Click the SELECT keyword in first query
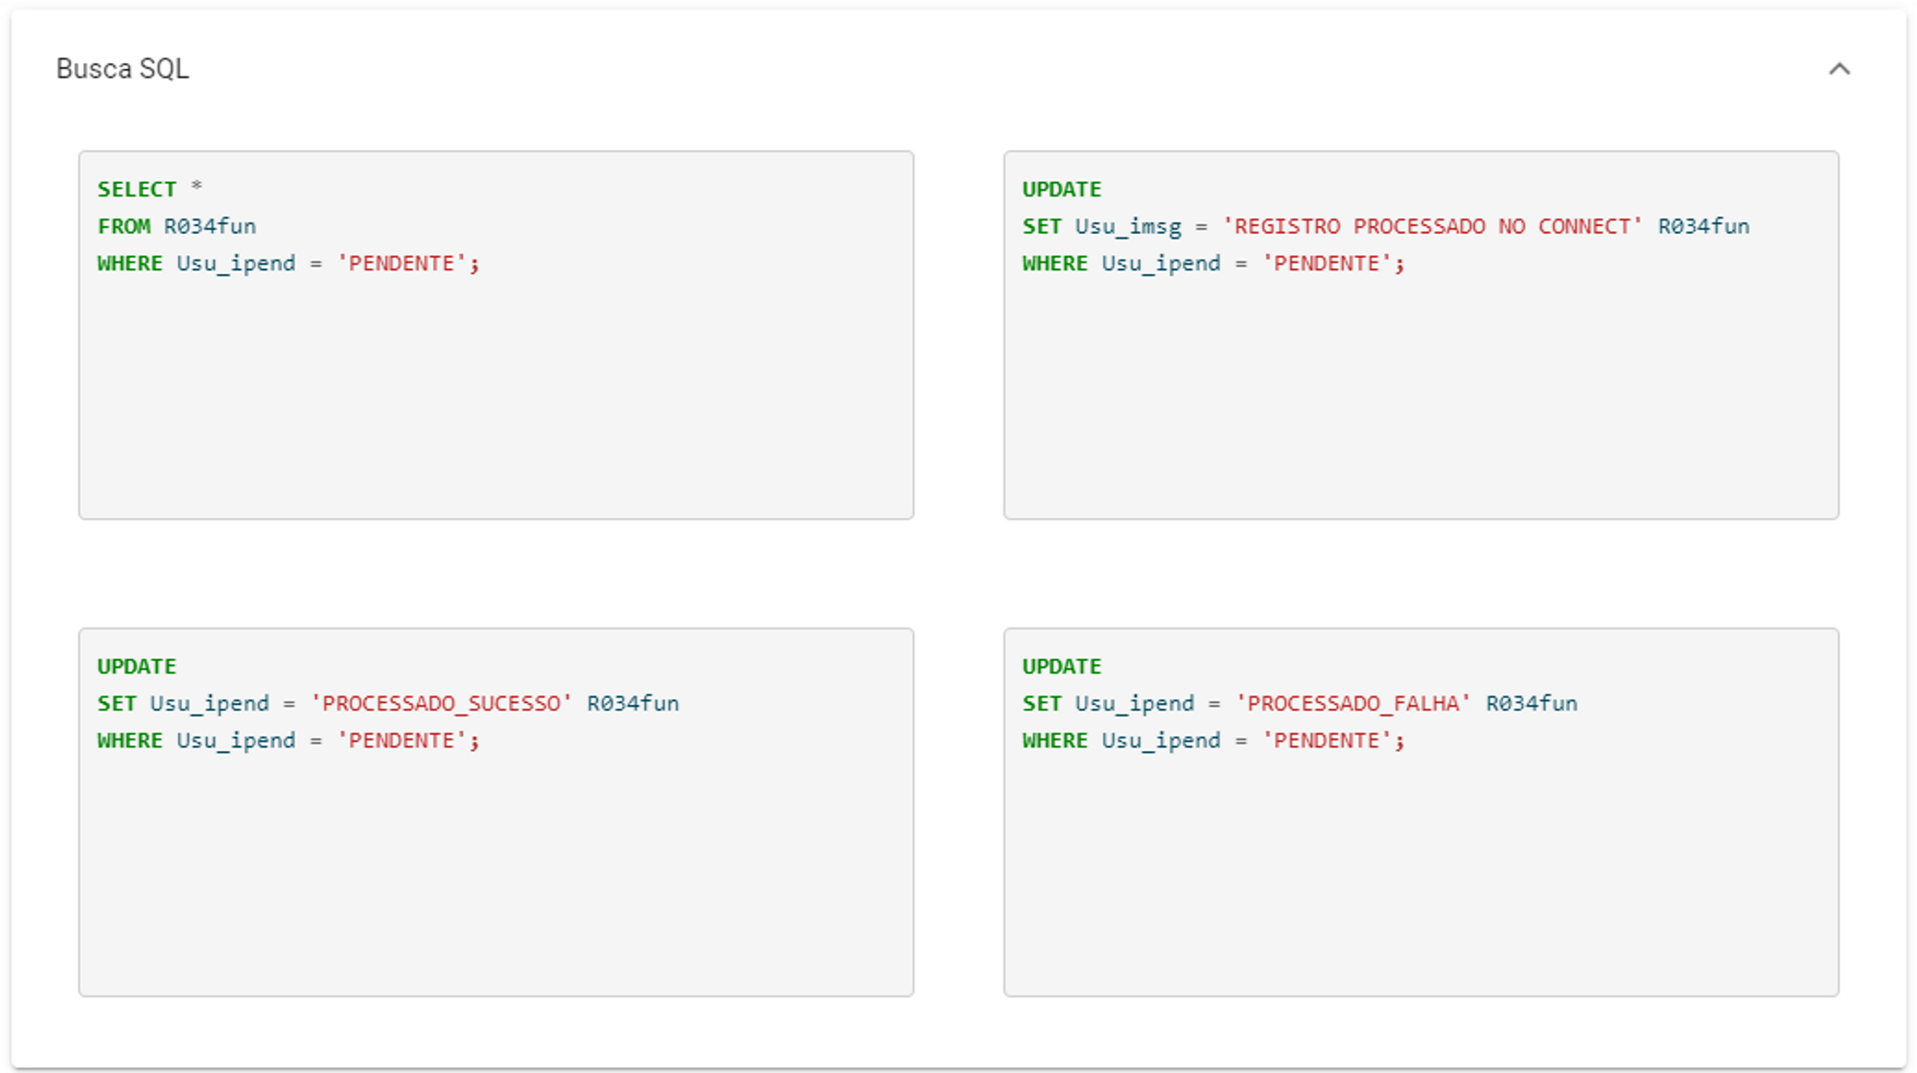 [x=136, y=189]
